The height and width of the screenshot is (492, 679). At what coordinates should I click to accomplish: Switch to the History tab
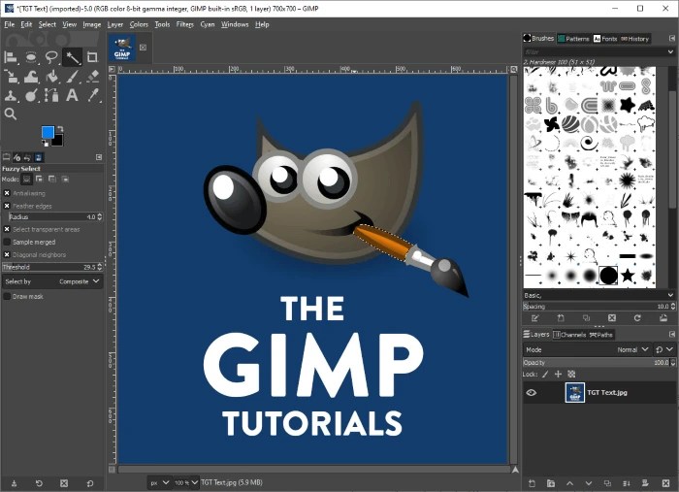tap(634, 39)
